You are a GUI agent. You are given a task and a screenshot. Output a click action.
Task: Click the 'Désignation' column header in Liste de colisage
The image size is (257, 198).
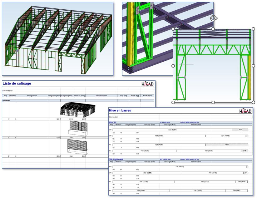tap(32, 96)
